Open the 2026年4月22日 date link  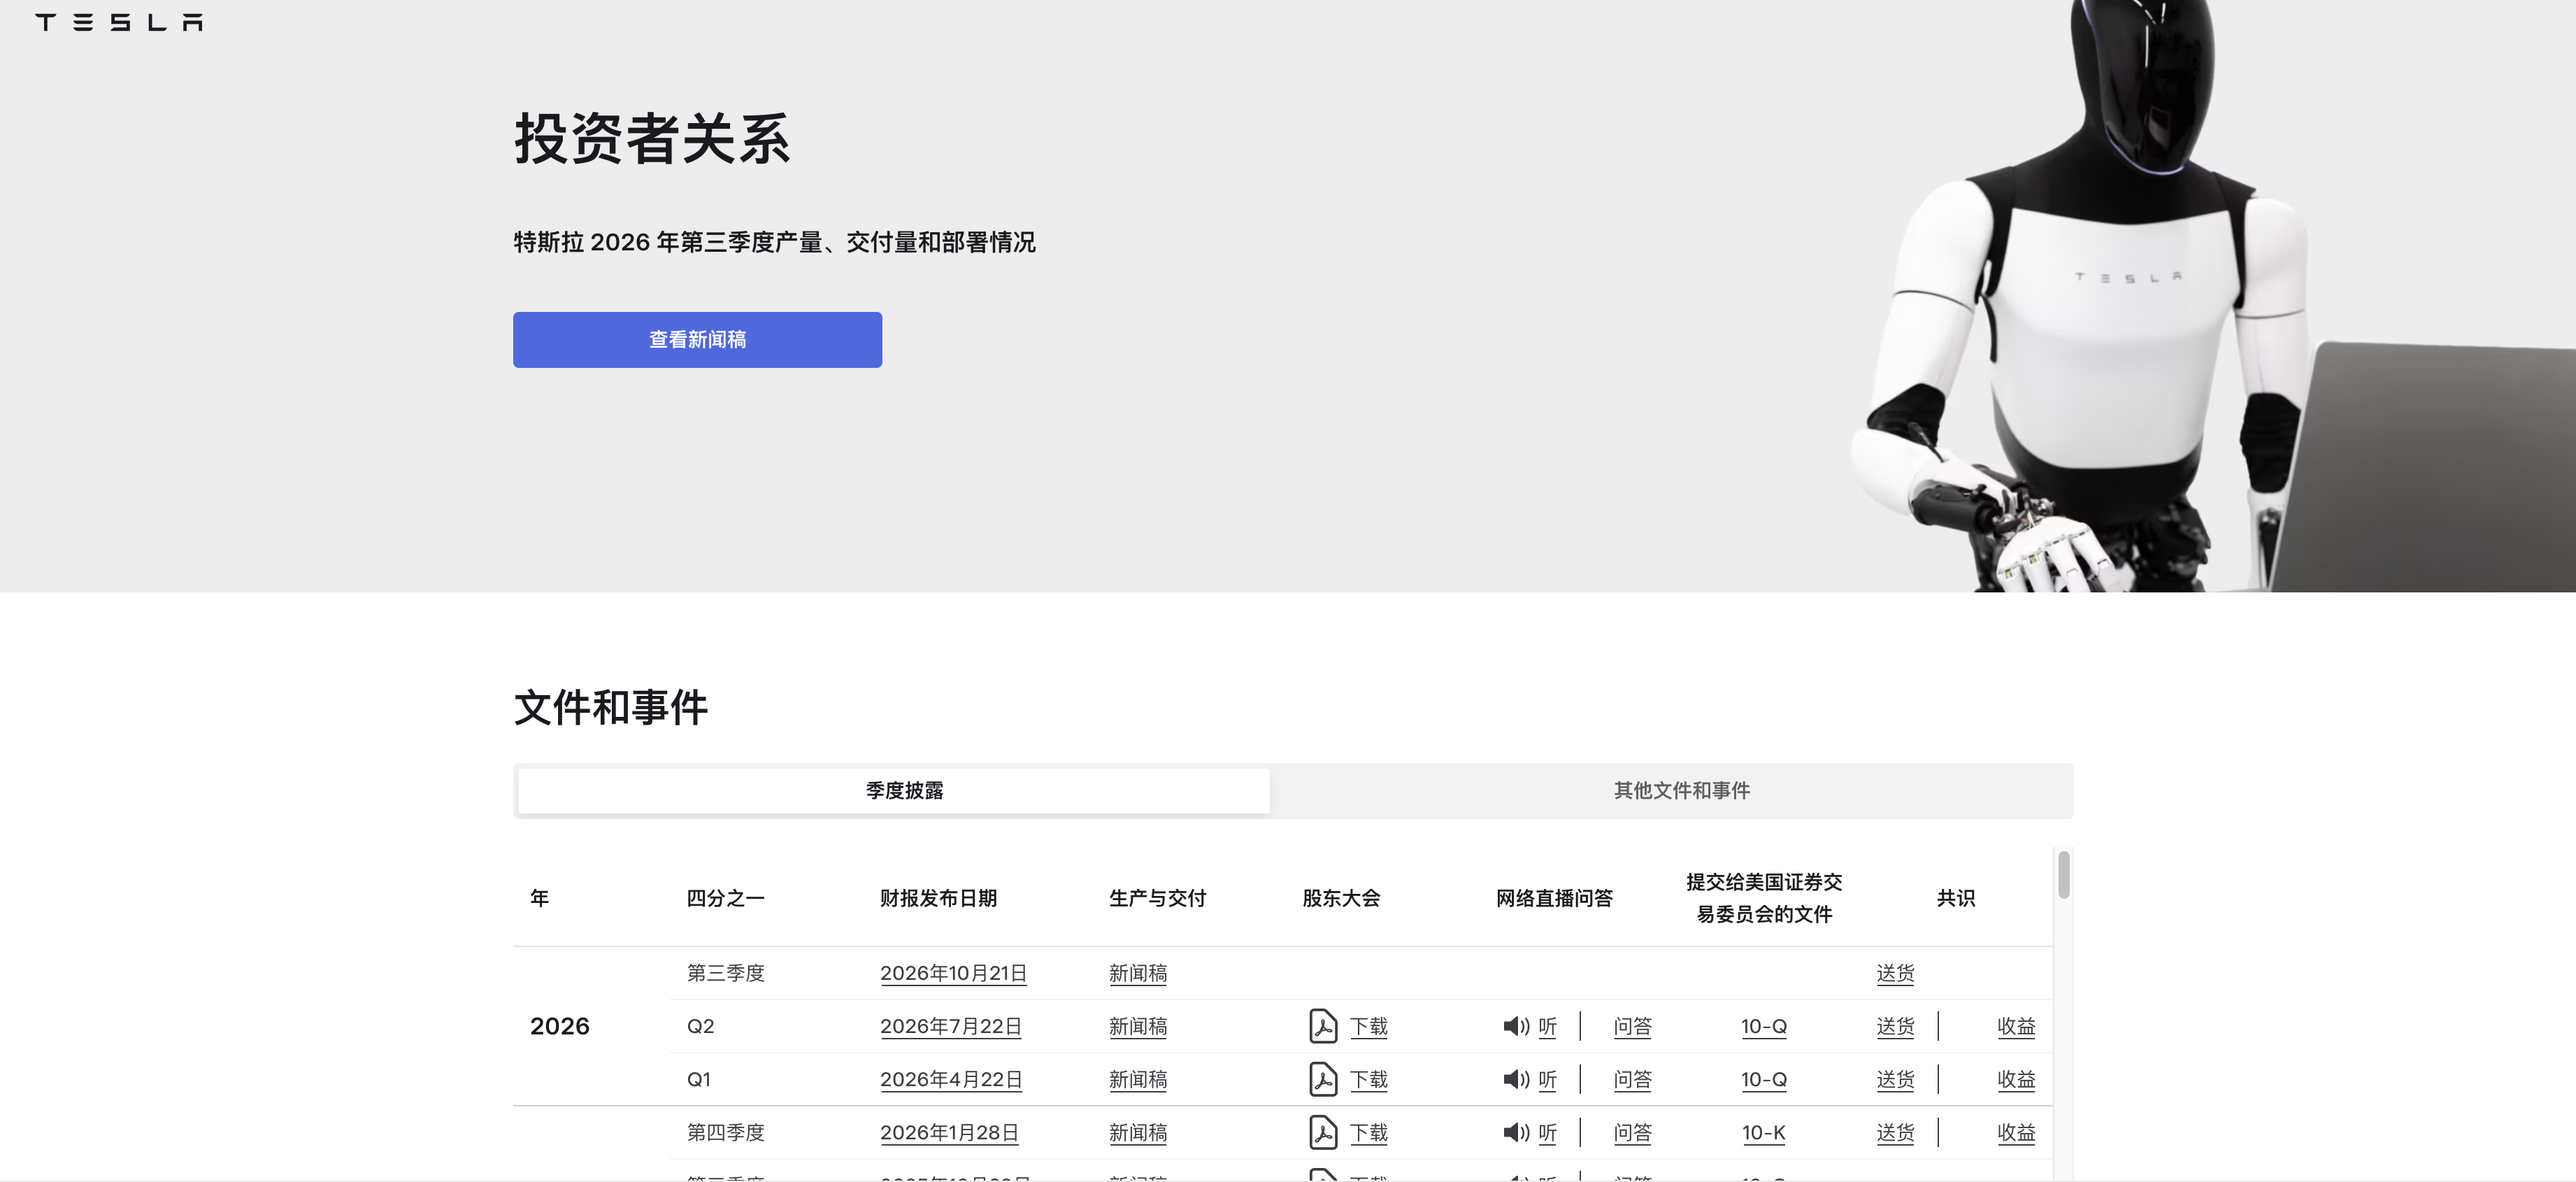950,1079
